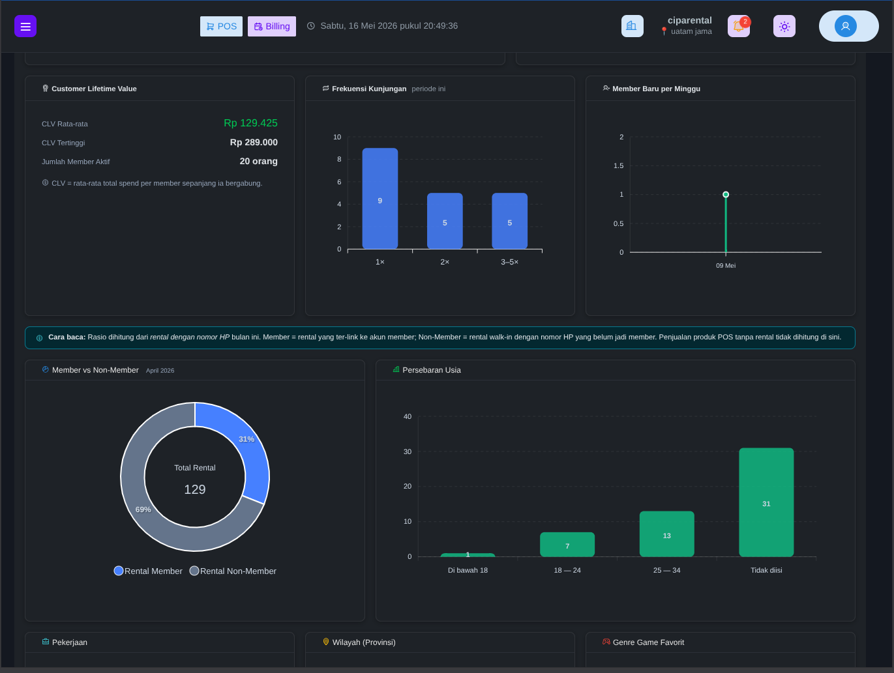
Task: Select the Rp 289.000 highest CLV value
Action: [x=254, y=142]
